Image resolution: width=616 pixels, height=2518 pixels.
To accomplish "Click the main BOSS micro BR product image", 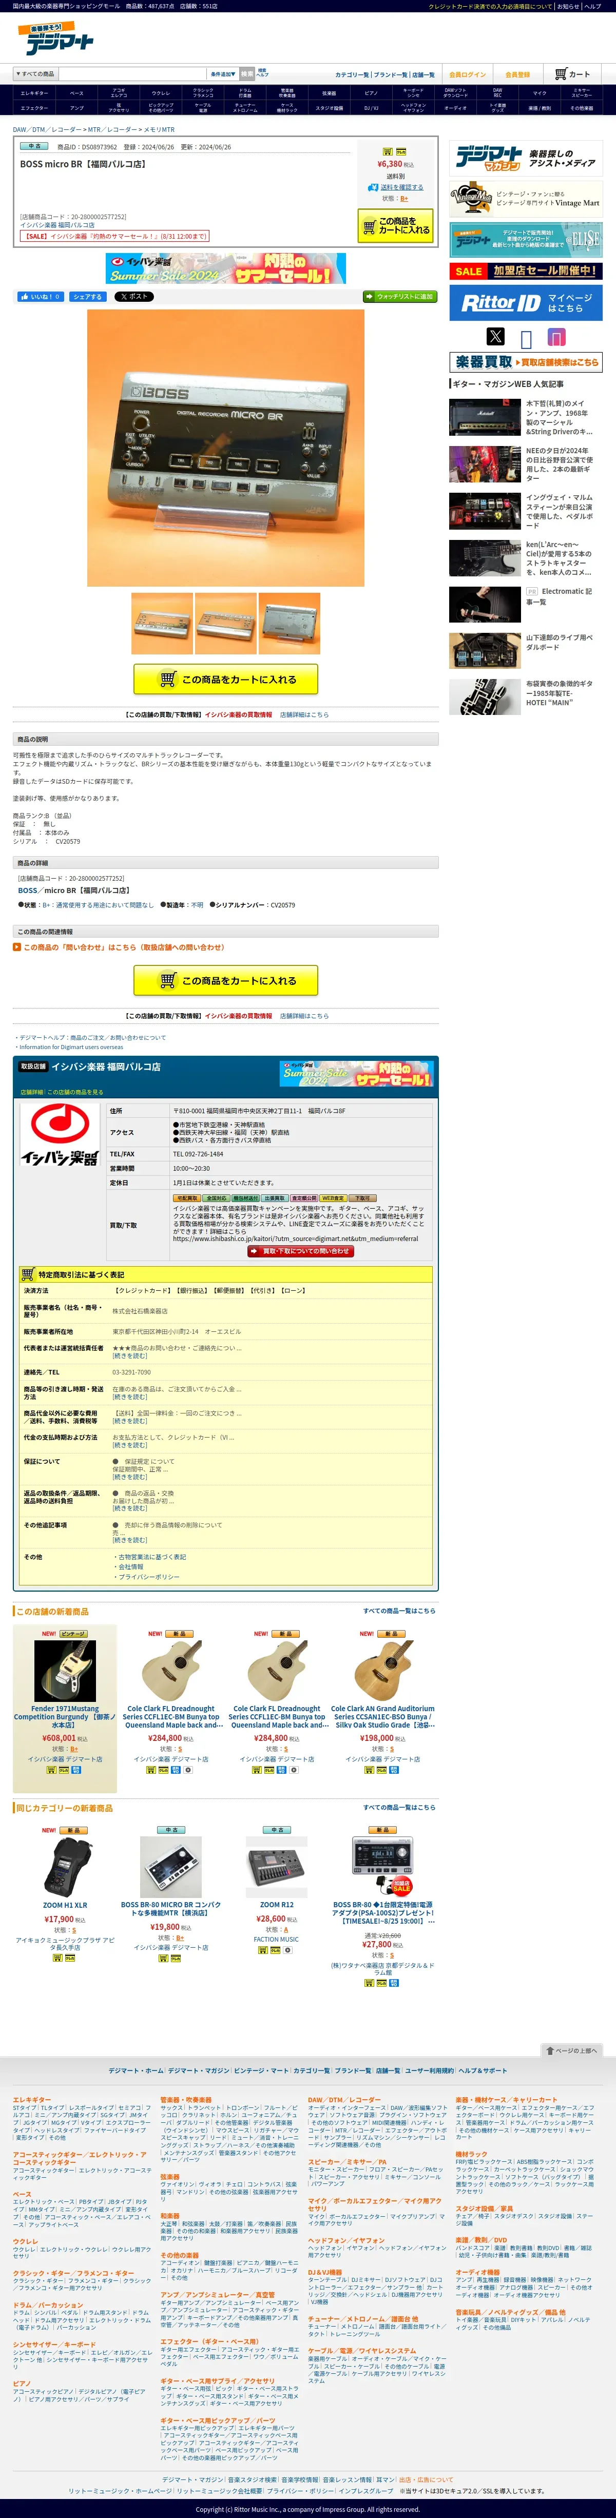I will 226,448.
